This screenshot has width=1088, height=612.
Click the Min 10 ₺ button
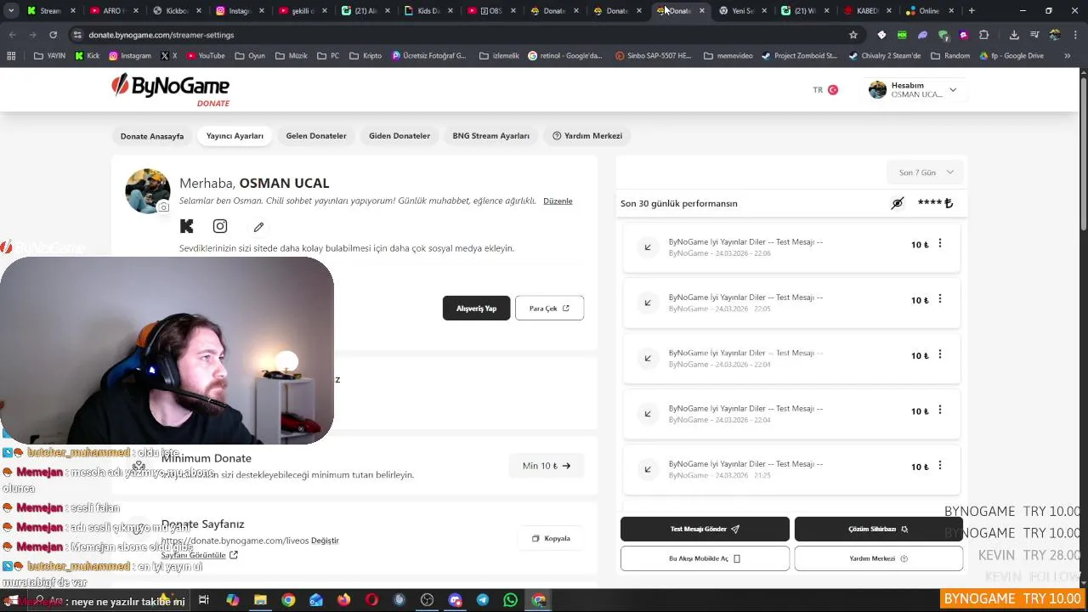[547, 466]
